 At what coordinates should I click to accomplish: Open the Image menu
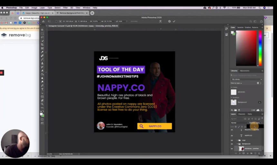(34, 8)
